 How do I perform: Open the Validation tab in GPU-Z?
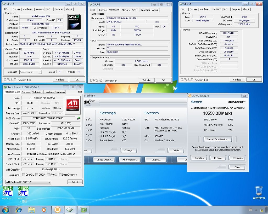click(37, 92)
